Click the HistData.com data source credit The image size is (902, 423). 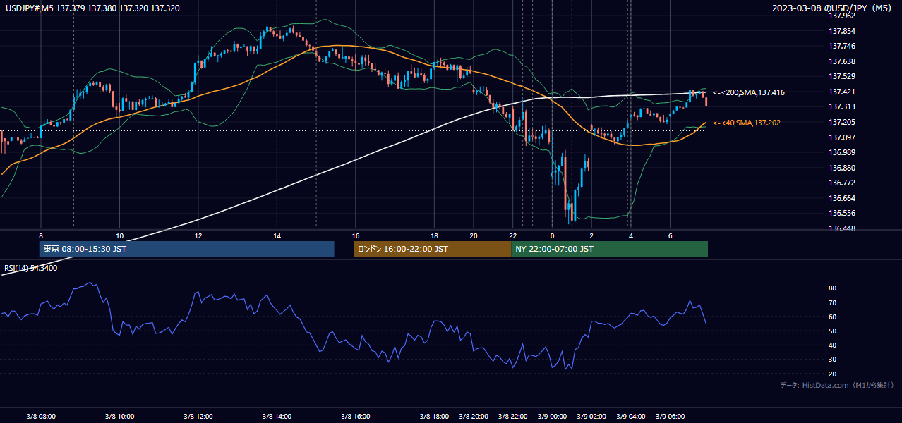point(836,385)
